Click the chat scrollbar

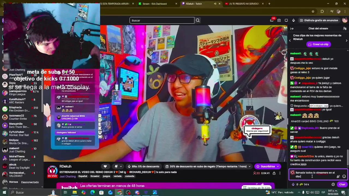tap(347, 157)
